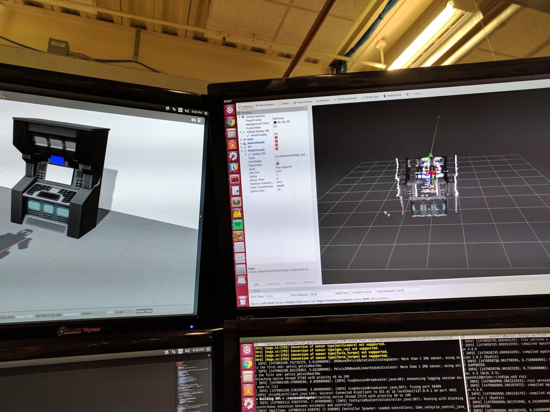Click Gazebo's log recording icon
The image size is (550, 412).
(x=199, y=120)
